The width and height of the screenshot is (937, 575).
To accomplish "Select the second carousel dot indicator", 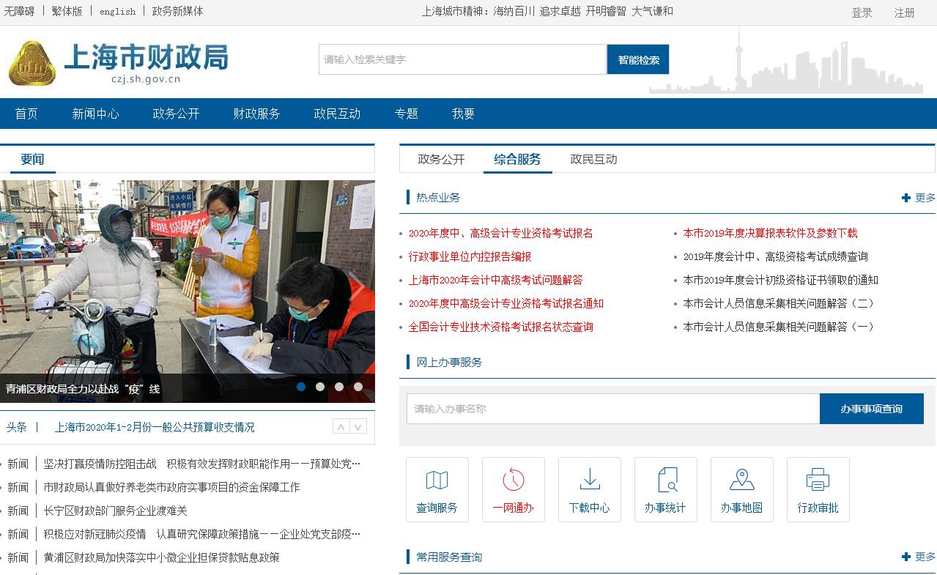I will pos(320,387).
